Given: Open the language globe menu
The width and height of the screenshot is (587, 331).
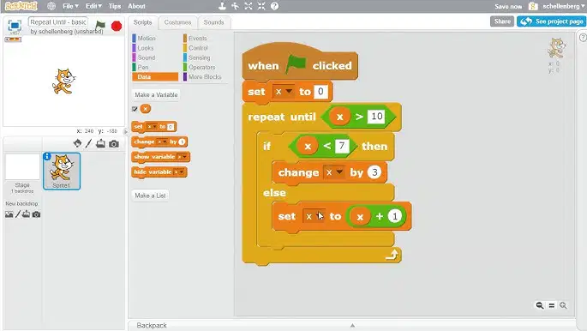Looking at the screenshot, I should 51,6.
